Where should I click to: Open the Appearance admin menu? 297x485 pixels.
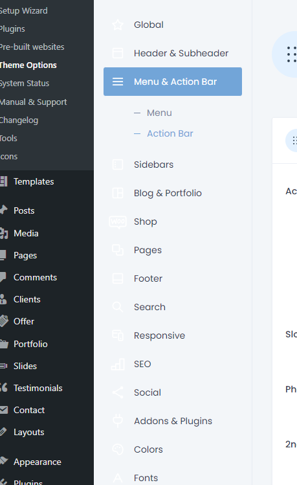(x=38, y=462)
